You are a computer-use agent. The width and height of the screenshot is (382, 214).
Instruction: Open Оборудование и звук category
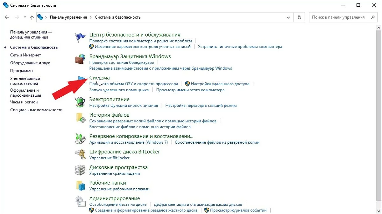pyautogui.click(x=30, y=63)
